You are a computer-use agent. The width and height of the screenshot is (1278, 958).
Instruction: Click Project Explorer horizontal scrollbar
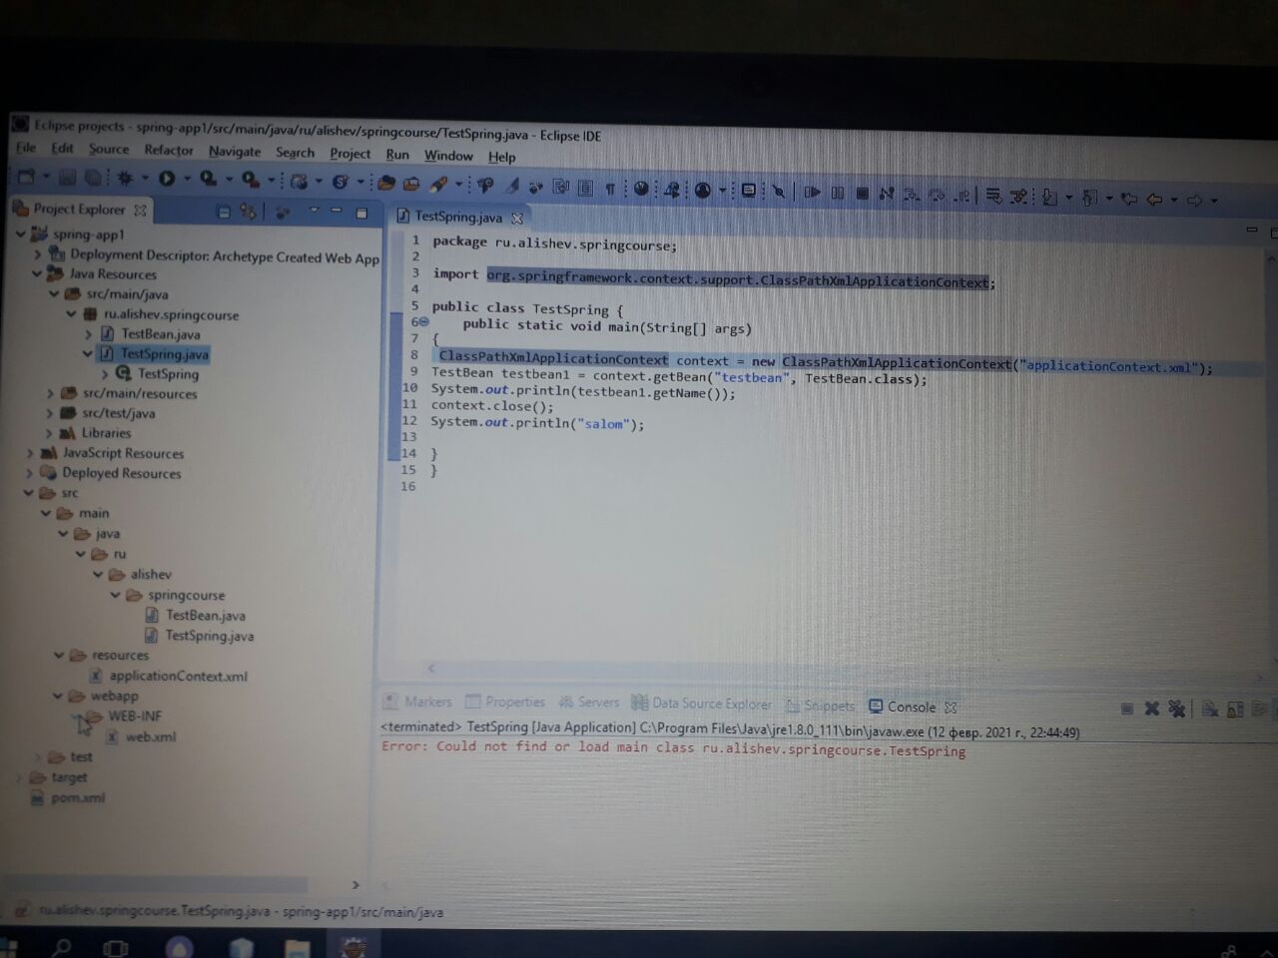point(160,885)
